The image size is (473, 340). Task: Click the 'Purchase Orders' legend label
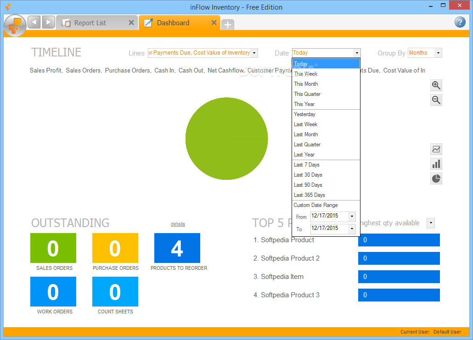(127, 70)
